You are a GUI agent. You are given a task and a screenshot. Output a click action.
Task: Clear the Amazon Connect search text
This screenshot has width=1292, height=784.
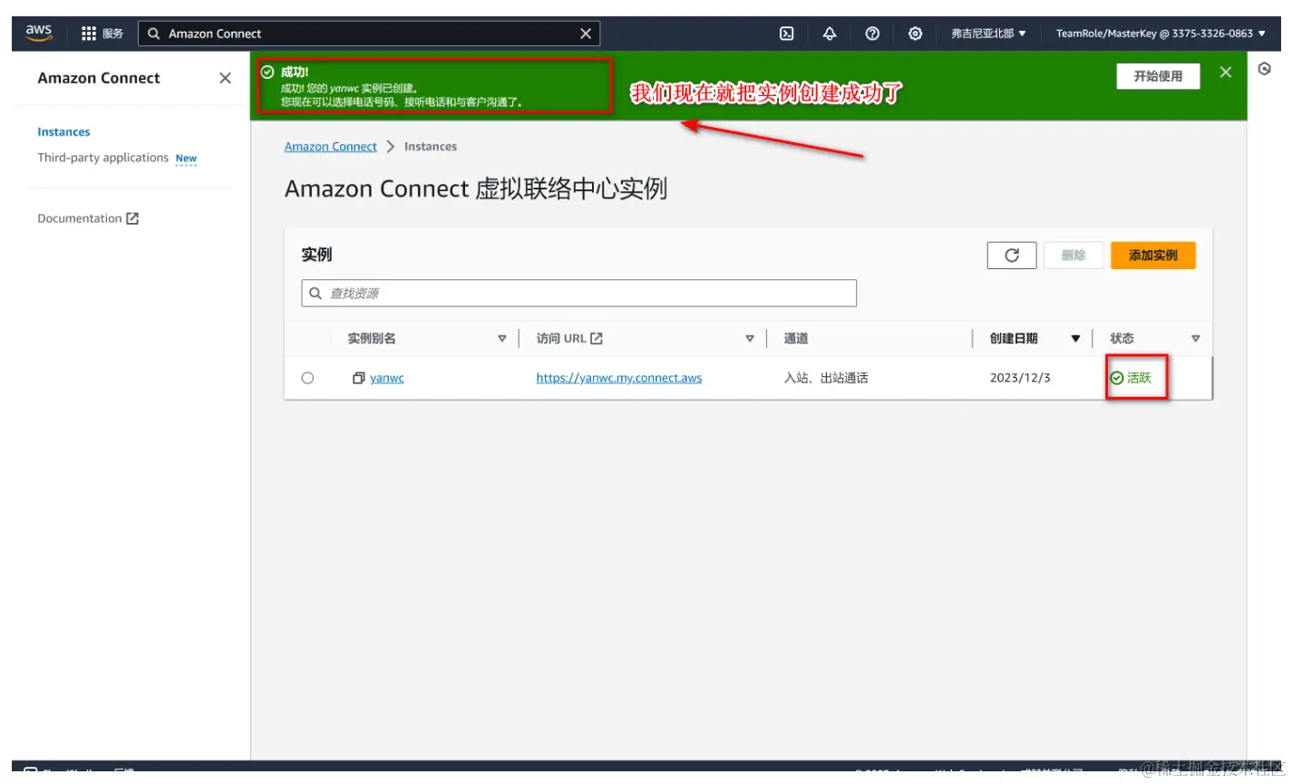coord(586,34)
